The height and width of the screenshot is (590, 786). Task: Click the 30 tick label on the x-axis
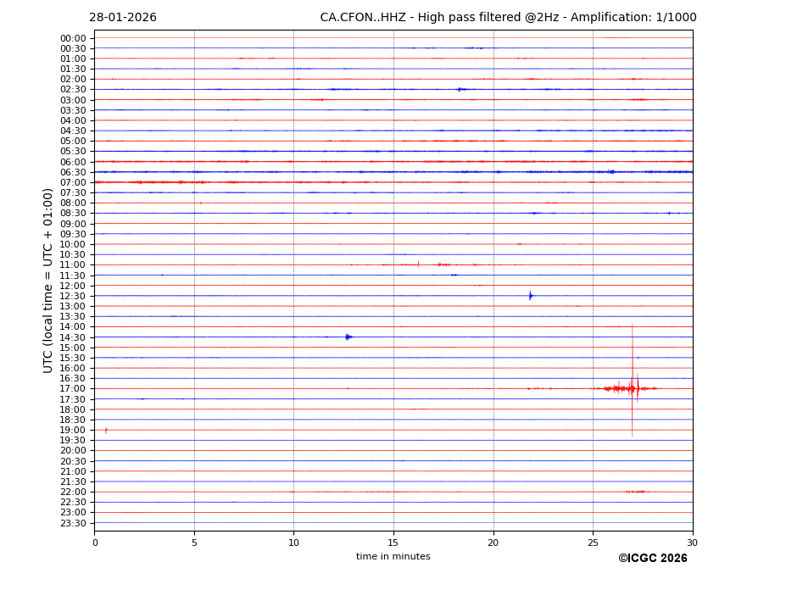click(692, 543)
